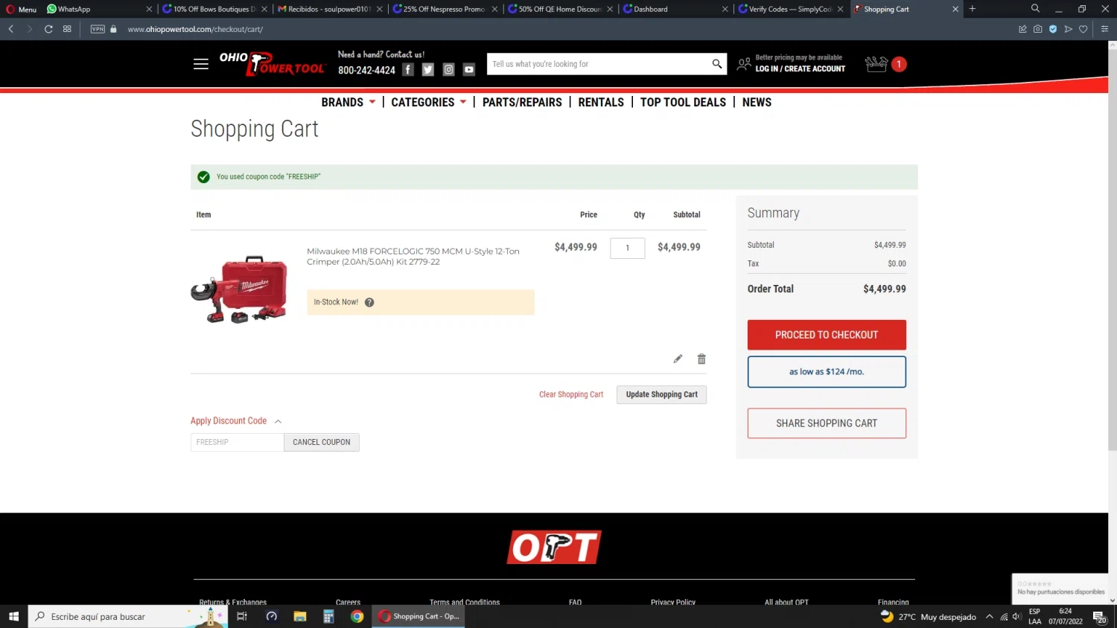Expand the CATEGORIES dropdown menu

point(428,102)
